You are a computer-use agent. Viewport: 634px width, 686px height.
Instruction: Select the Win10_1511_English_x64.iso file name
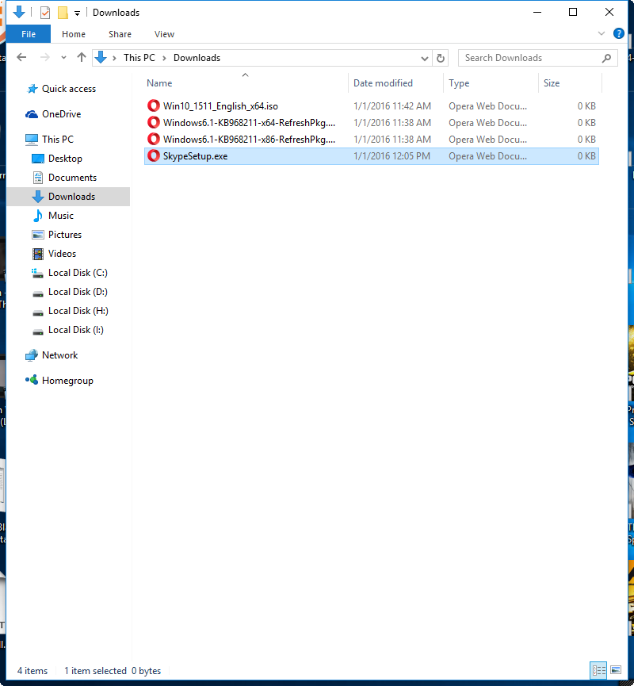[x=220, y=106]
